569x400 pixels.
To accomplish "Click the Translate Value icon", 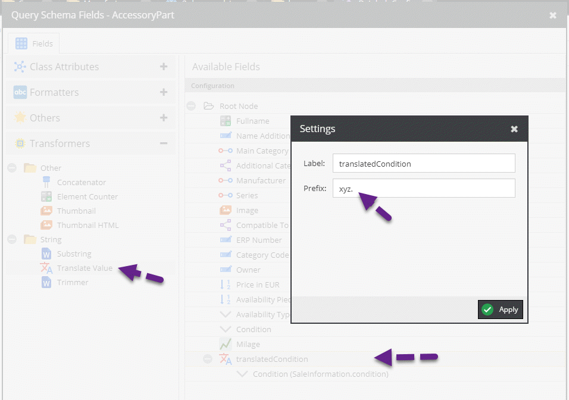I will pyautogui.click(x=46, y=268).
